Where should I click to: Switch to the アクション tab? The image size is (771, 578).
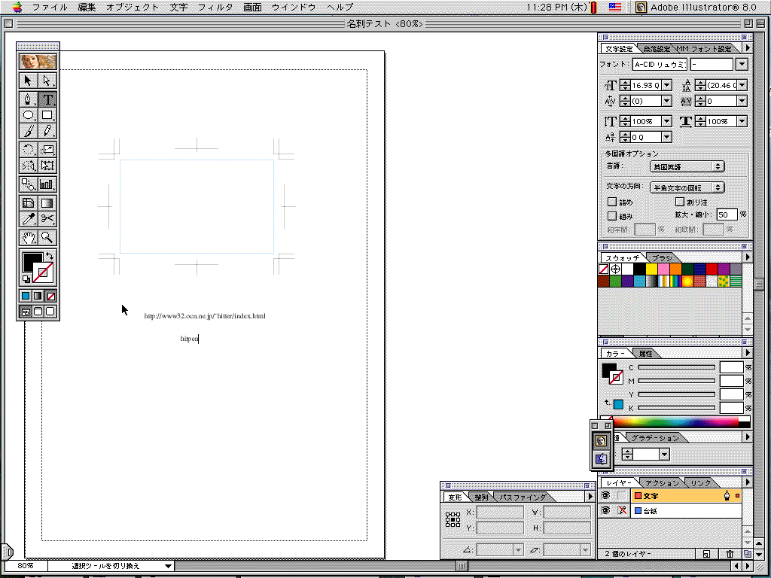pos(662,482)
